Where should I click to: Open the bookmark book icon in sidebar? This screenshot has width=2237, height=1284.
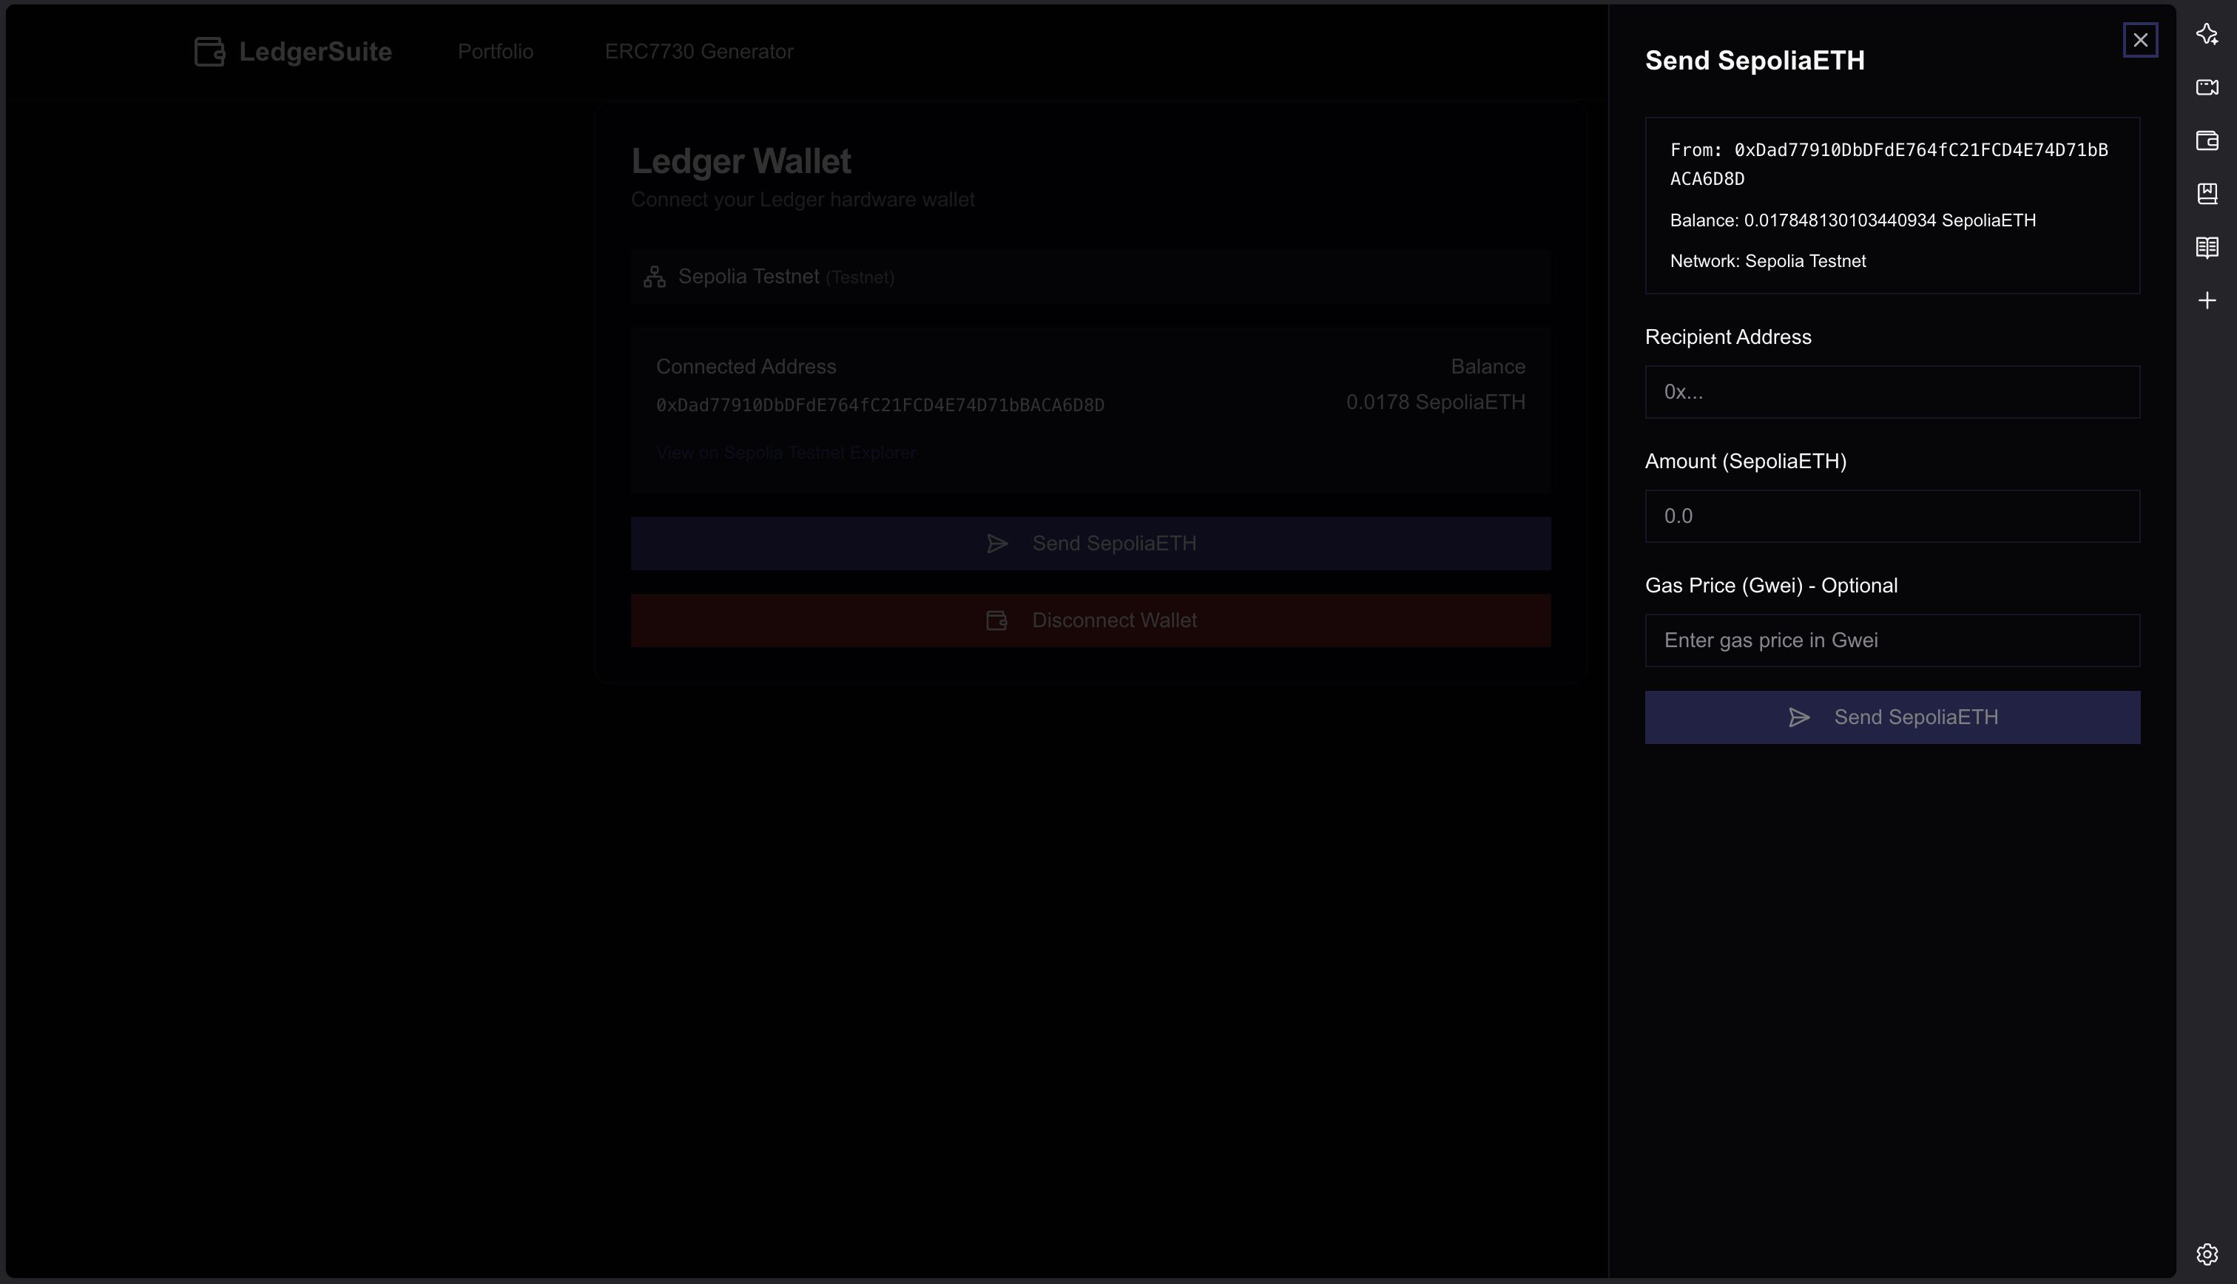point(2207,194)
